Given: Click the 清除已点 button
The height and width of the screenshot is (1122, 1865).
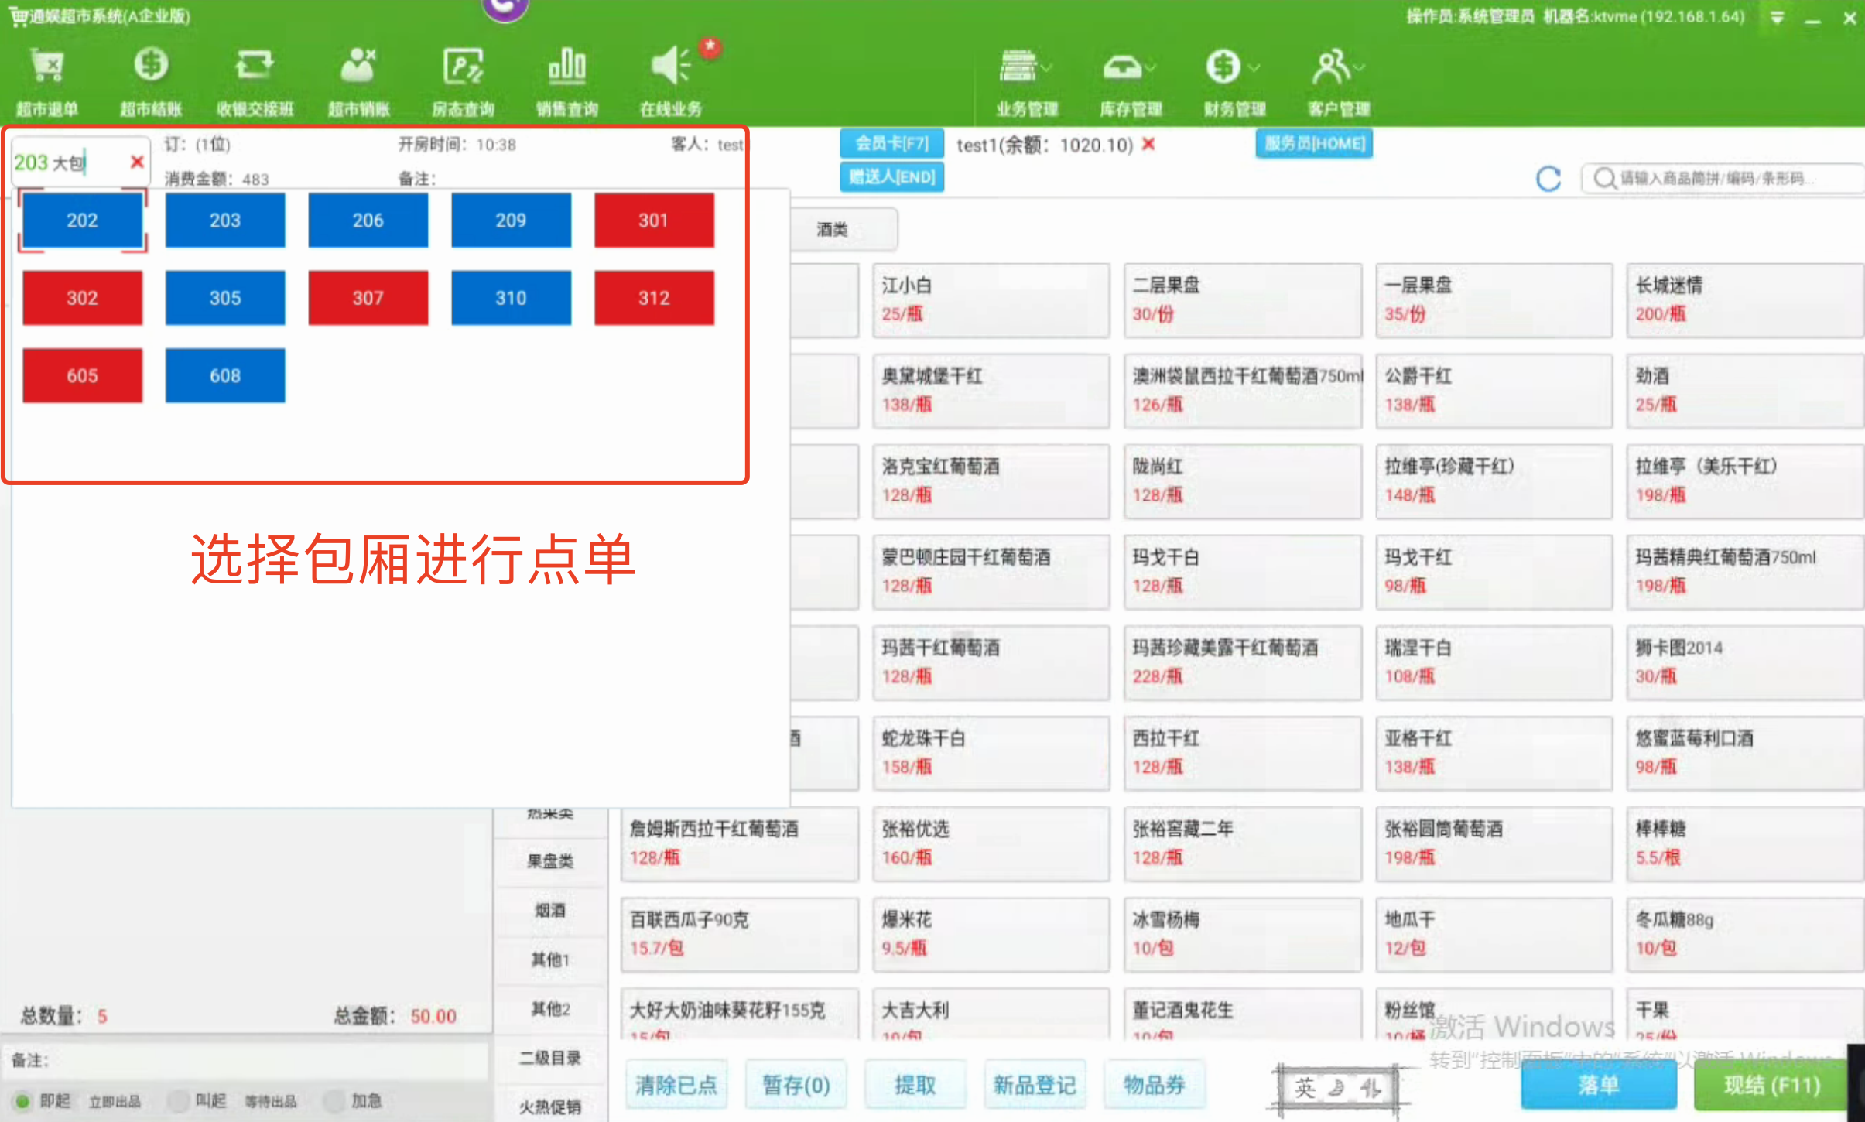Looking at the screenshot, I should point(676,1085).
